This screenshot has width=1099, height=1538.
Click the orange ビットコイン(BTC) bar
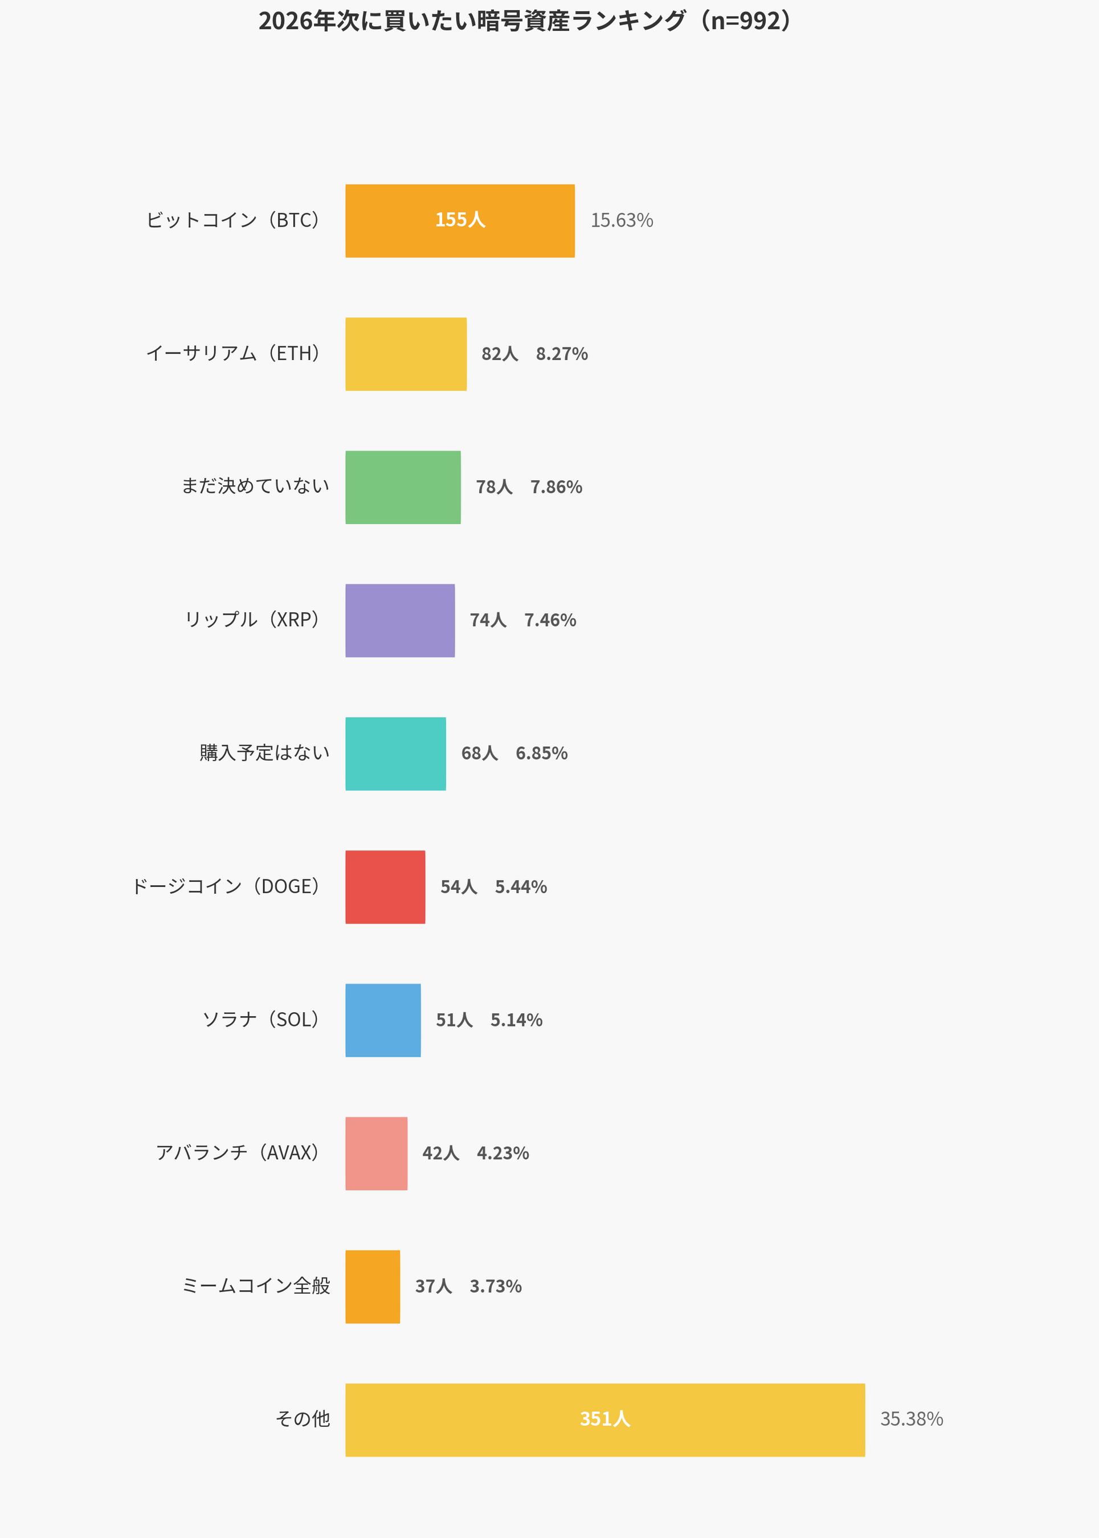[460, 220]
